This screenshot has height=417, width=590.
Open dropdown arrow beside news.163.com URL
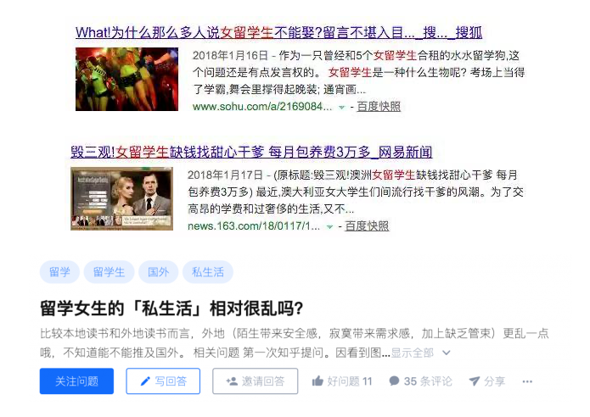(x=329, y=227)
